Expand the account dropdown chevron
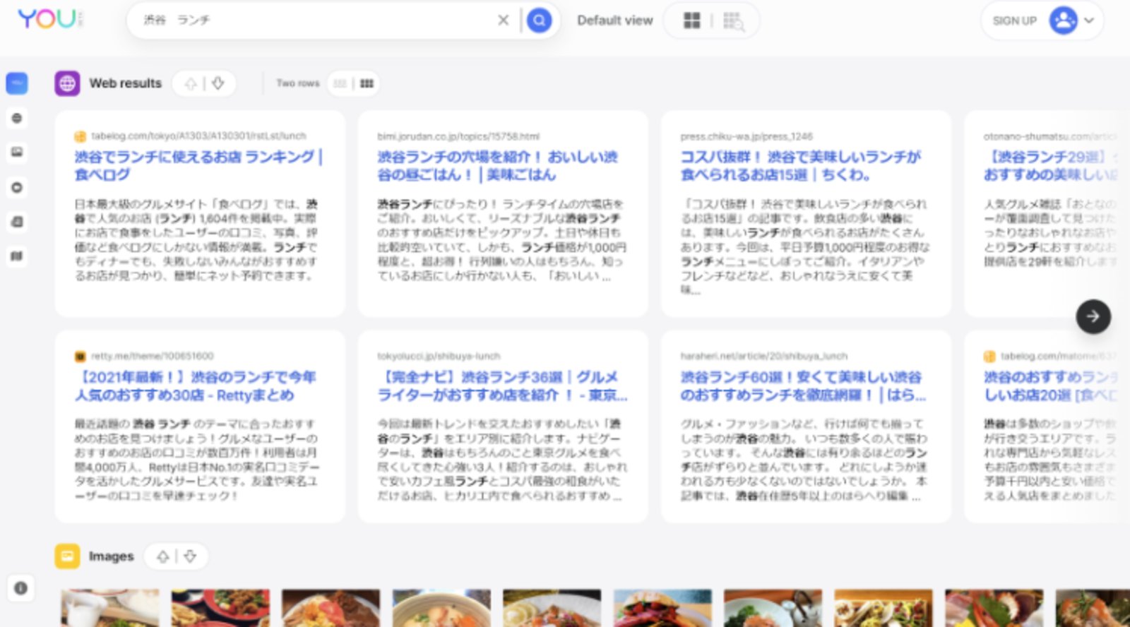The image size is (1130, 627). tap(1089, 20)
